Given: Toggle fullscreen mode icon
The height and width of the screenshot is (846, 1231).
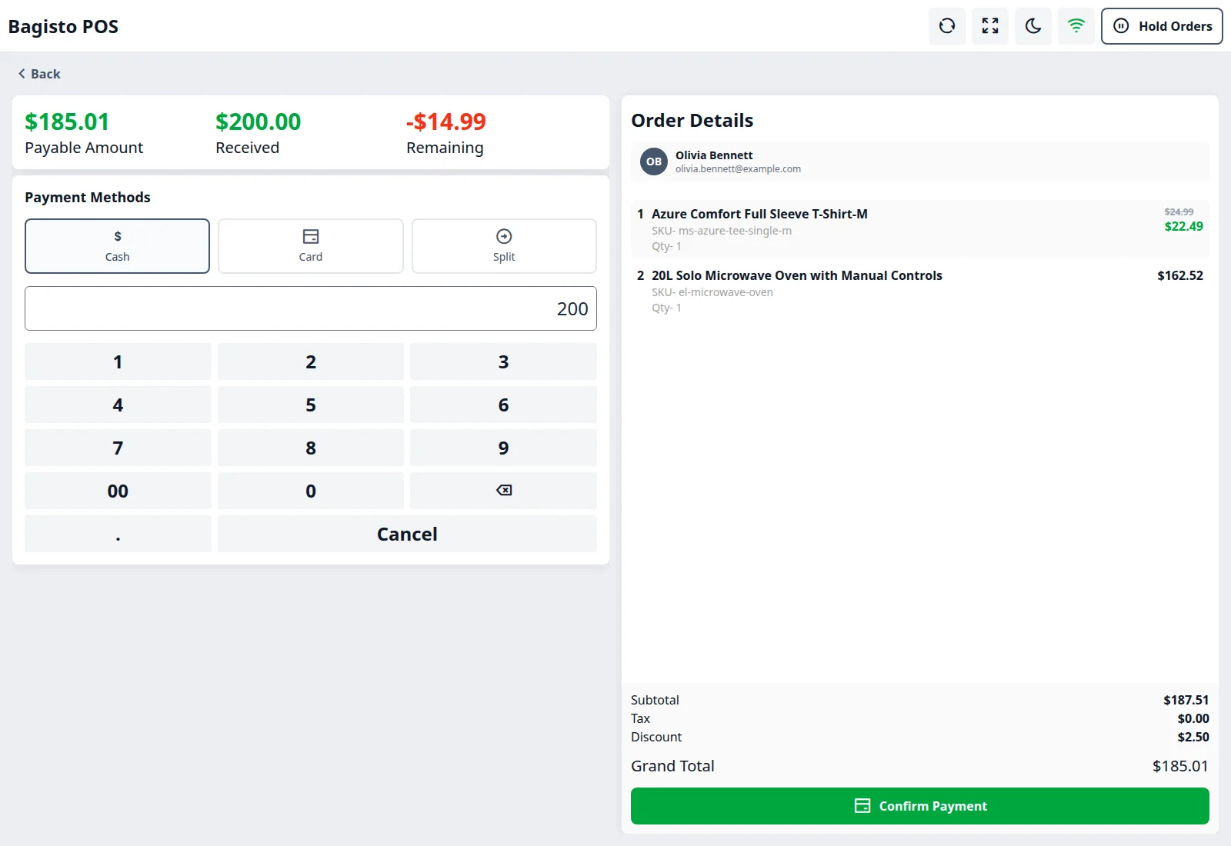Looking at the screenshot, I should coord(990,26).
